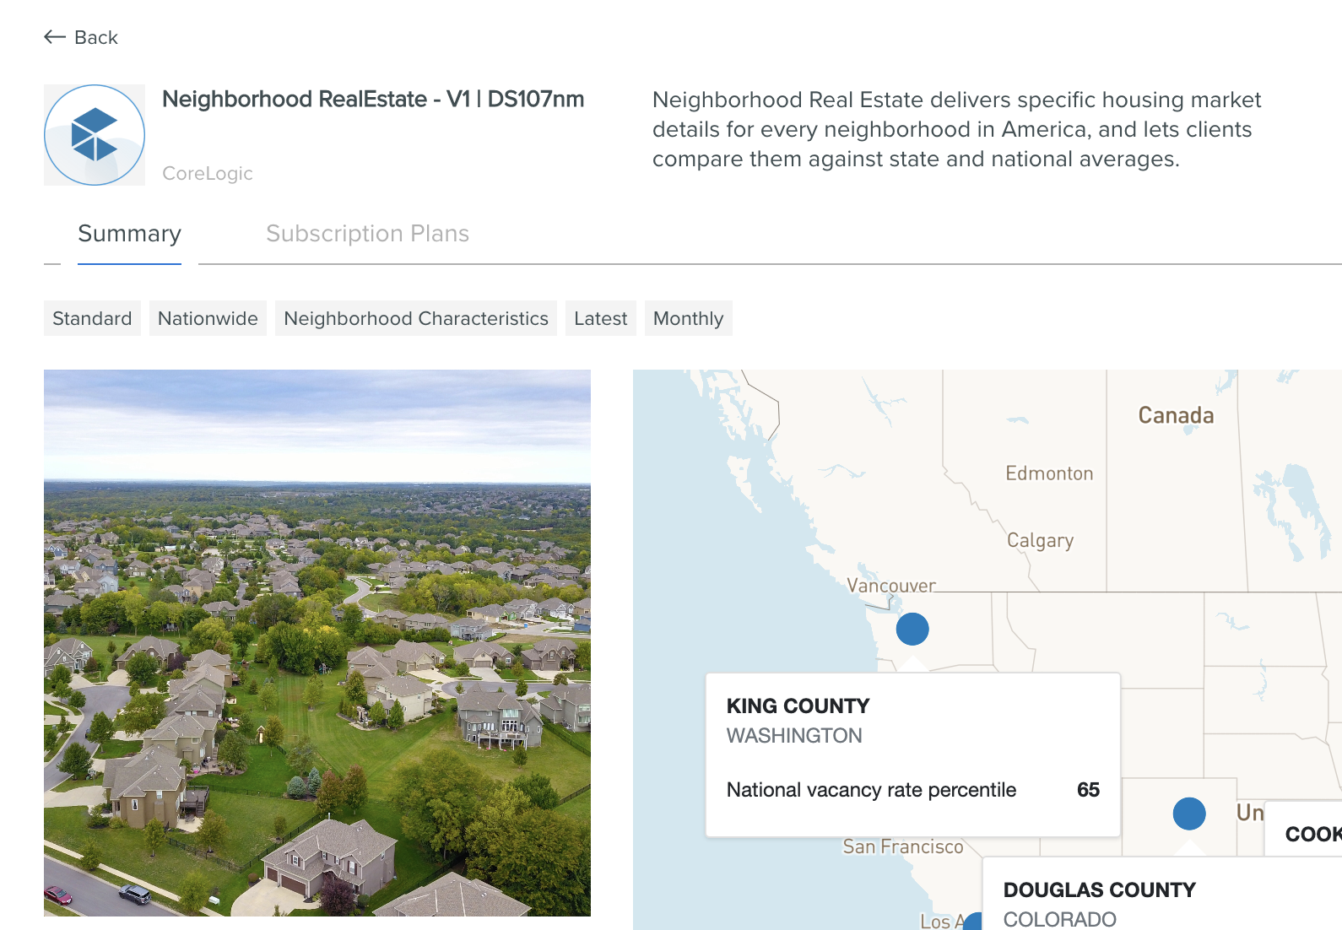
Task: Click the Latest tag
Action: 600,318
